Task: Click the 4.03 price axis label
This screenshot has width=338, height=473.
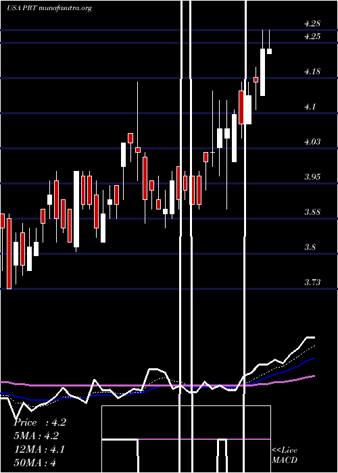Action: coord(312,142)
